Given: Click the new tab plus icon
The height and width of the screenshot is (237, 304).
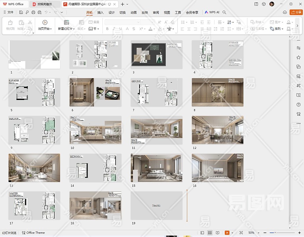Looking at the screenshot, I should click(122, 4).
